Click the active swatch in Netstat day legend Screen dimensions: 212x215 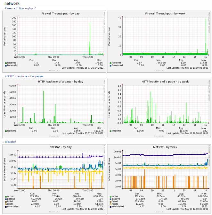click(x=6, y=197)
